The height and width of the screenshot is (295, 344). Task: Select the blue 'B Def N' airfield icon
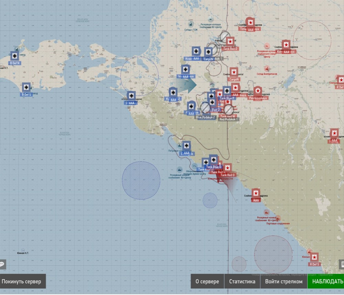coord(15,56)
